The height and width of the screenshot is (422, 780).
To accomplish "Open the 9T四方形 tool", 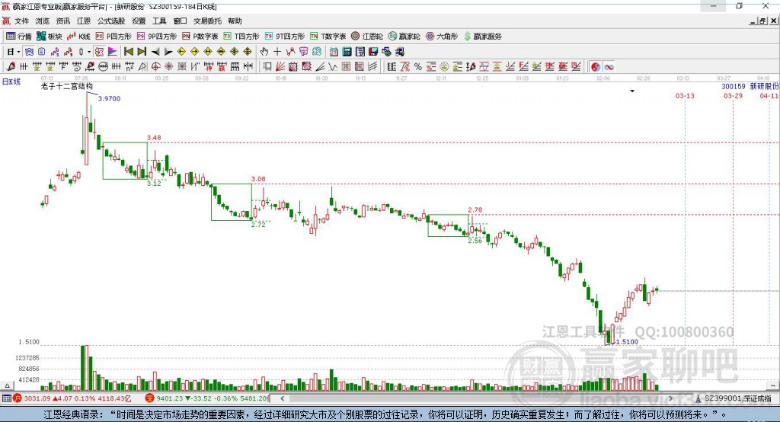I will coord(285,37).
